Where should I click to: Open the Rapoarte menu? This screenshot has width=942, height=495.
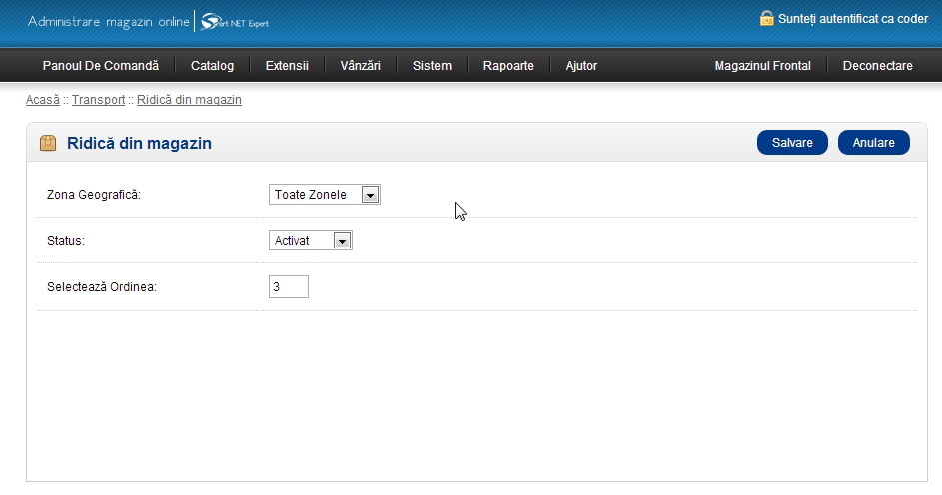(x=508, y=66)
